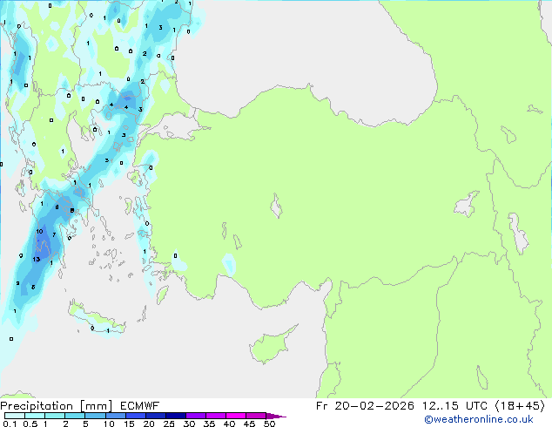Click the 0.5–1 mm legend color swatch
This screenshot has width=552, height=427.
[x=35, y=416]
